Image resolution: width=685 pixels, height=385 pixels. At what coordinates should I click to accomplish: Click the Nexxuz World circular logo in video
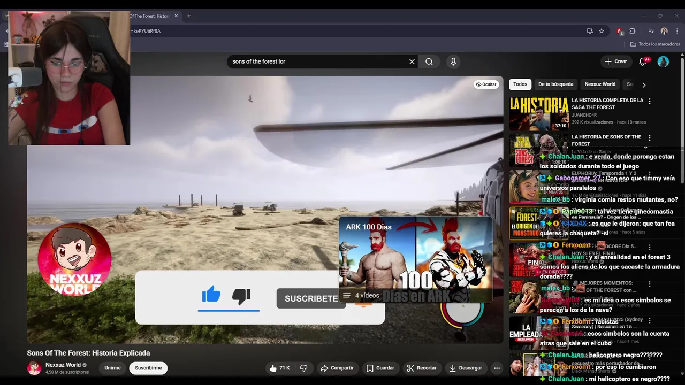tap(74, 259)
